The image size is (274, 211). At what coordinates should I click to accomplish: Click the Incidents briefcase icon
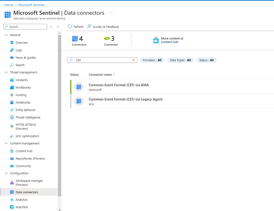pos(12,80)
